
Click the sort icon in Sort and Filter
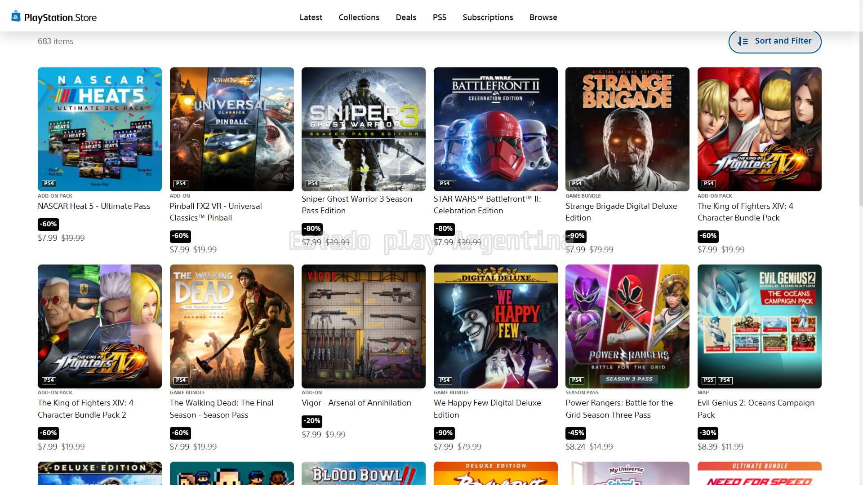point(743,41)
